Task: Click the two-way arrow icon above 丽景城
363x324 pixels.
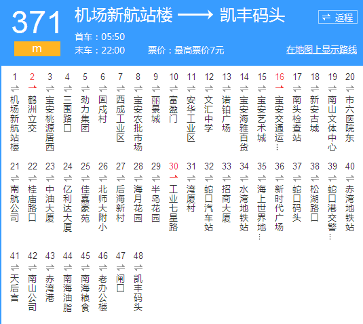Action: click(156, 89)
